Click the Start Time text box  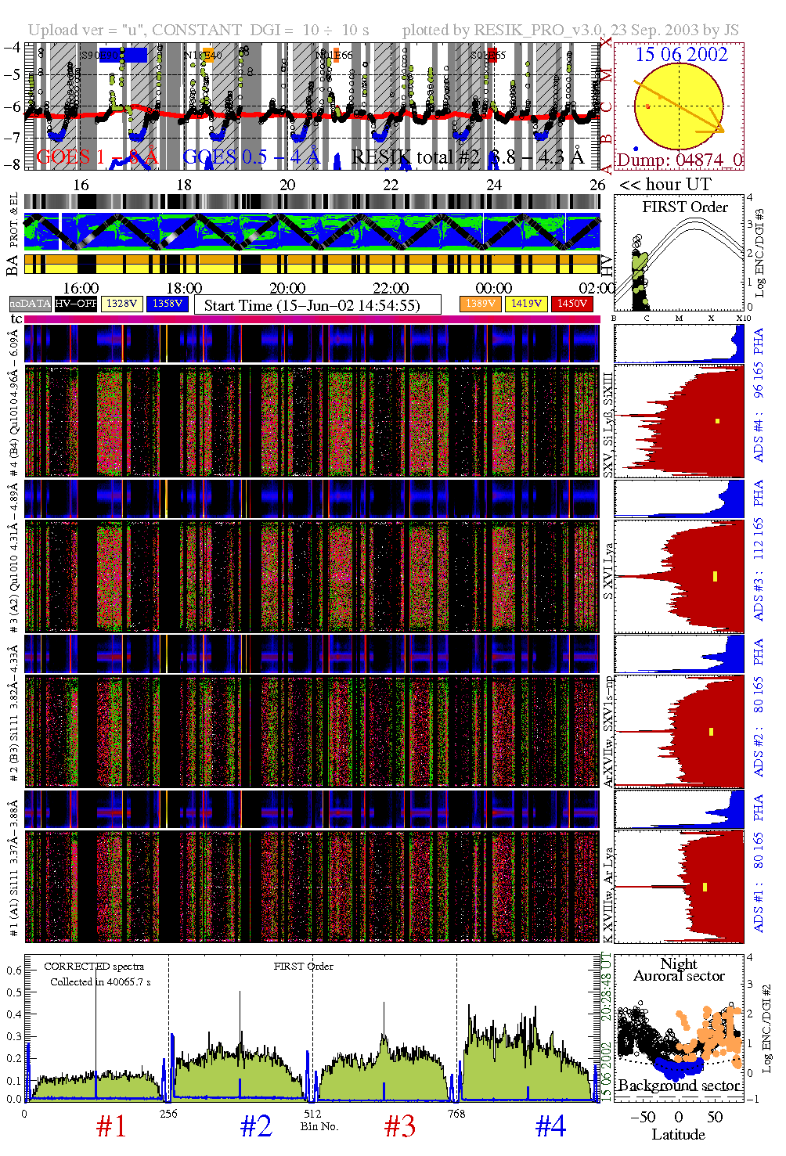tap(317, 305)
